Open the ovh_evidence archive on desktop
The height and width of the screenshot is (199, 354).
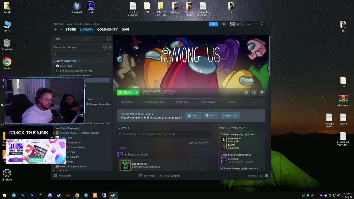[x=343, y=101]
